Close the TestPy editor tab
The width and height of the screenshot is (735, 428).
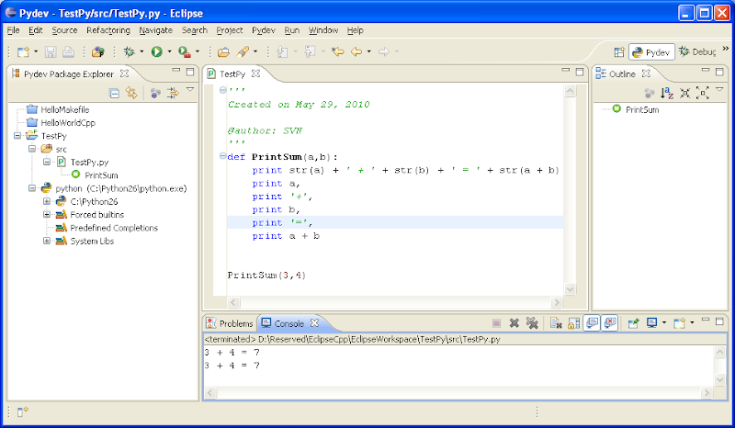coord(255,73)
